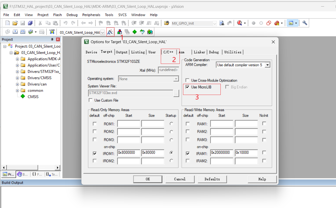336x208 pixels.
Task: Open the ARM Compiler version dropdown
Action: coord(267,65)
